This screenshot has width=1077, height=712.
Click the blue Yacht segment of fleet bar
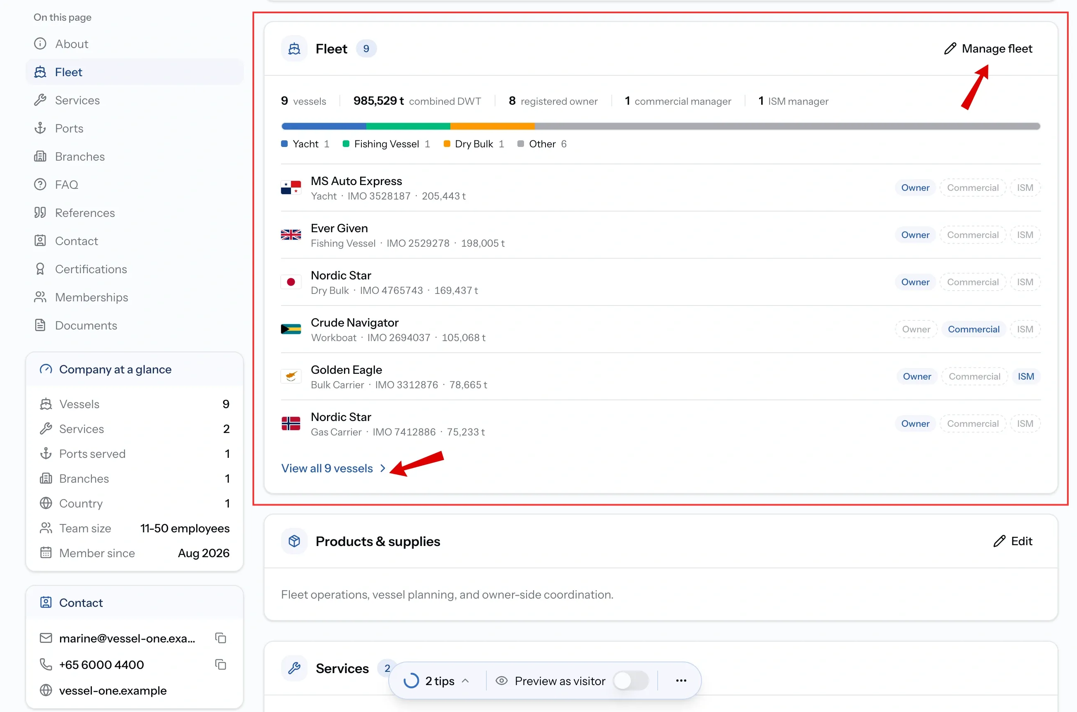(323, 126)
